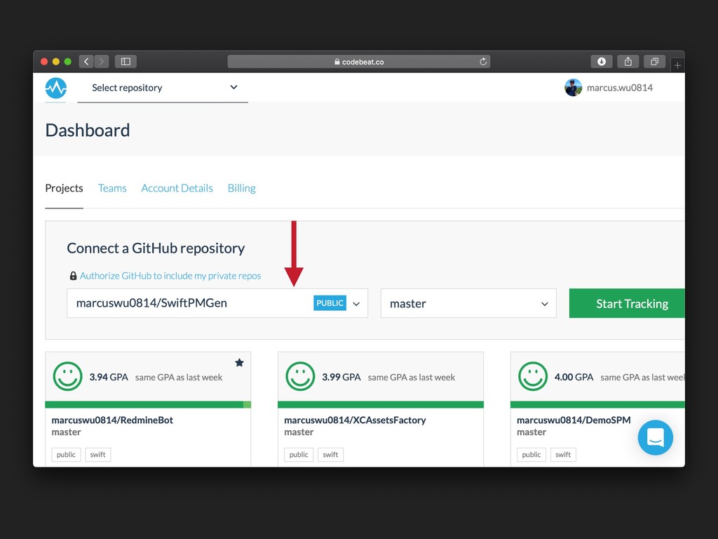The width and height of the screenshot is (718, 539).
Task: Click the green GPA bar on RedmineBot card
Action: click(x=148, y=404)
